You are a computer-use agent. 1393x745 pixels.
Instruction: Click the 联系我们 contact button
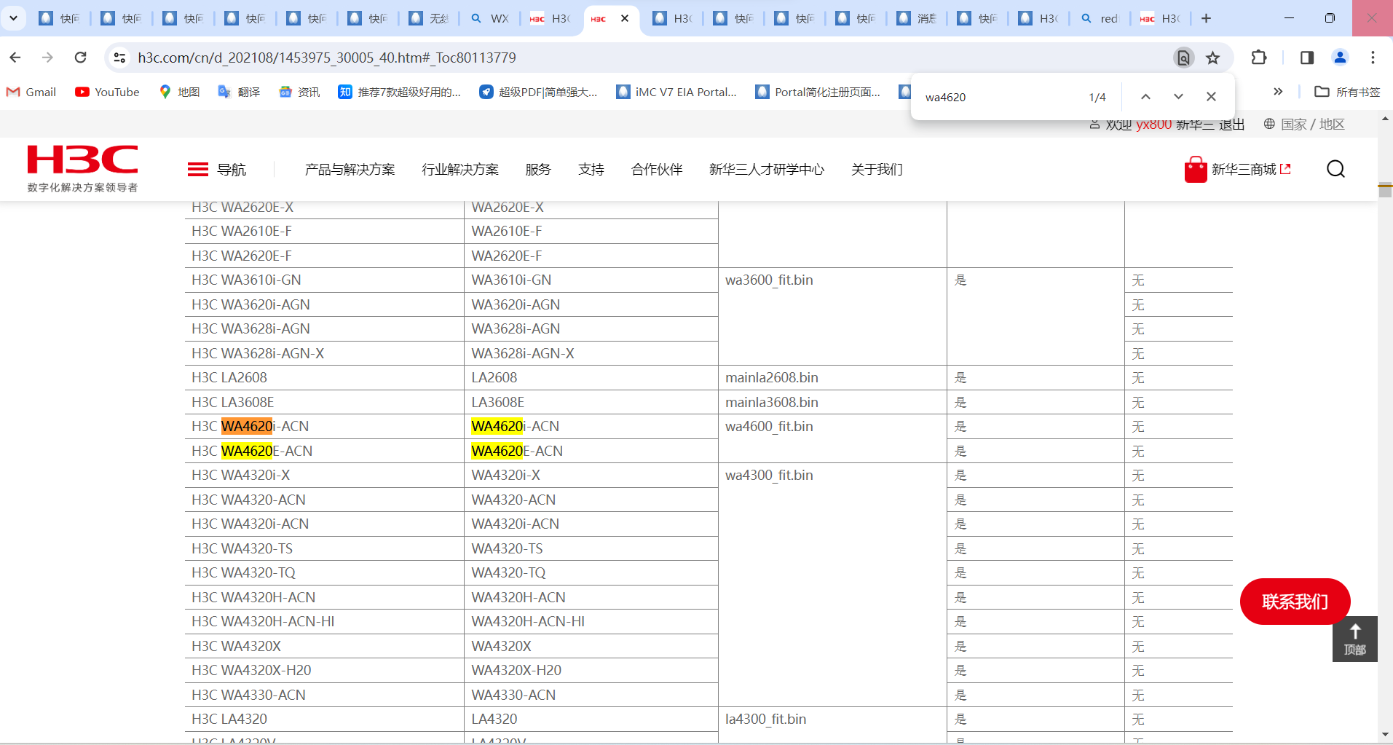(x=1295, y=602)
